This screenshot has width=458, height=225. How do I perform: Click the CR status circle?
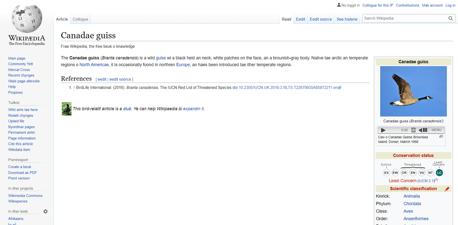(404, 172)
